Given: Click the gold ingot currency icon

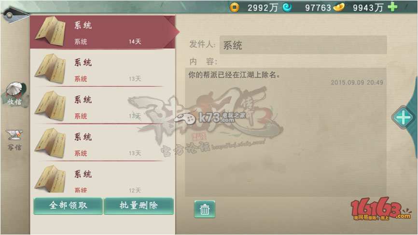Looking at the screenshot, I should point(339,7).
